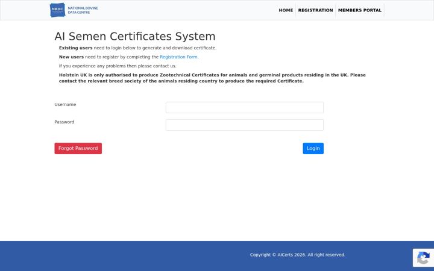Image resolution: width=434 pixels, height=271 pixels.
Task: Open the MEMBERS PORTAL menu item
Action: (x=359, y=10)
